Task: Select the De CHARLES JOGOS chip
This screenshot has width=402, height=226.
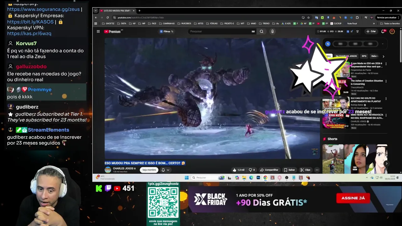Action: (346, 56)
